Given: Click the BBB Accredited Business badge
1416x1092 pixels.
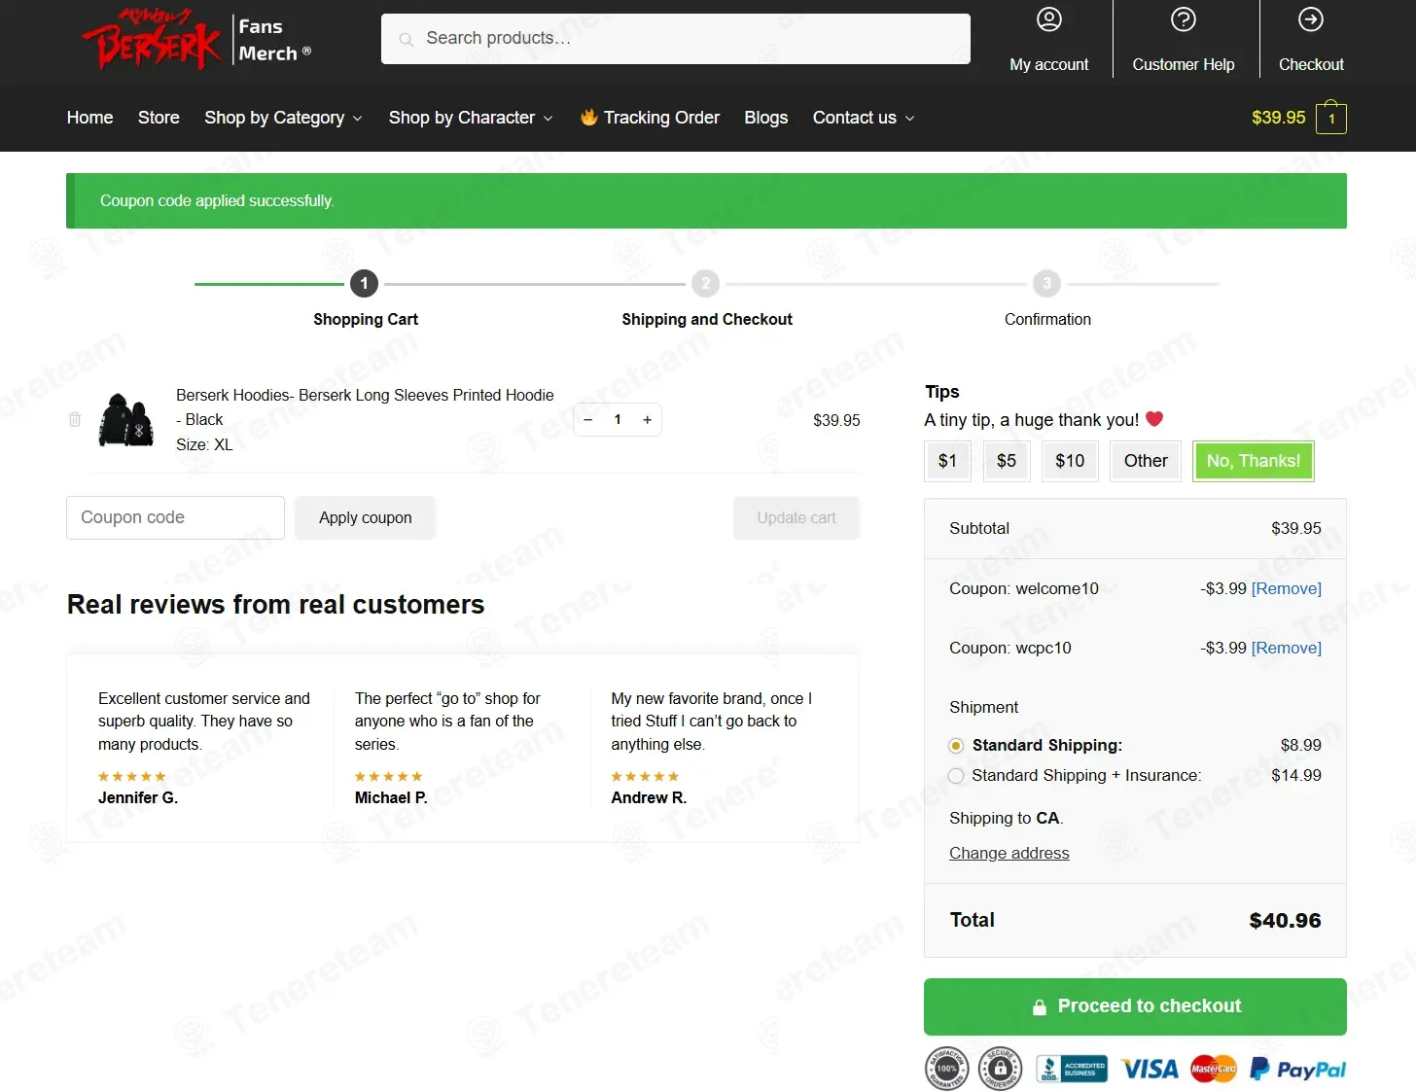Looking at the screenshot, I should (x=1071, y=1070).
